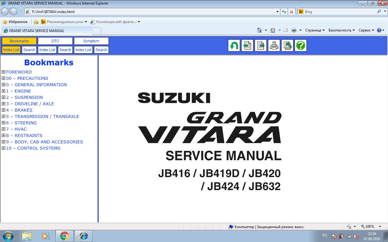Switch to the Symptom tab
The width and height of the screenshot is (388, 242).
pyautogui.click(x=91, y=41)
